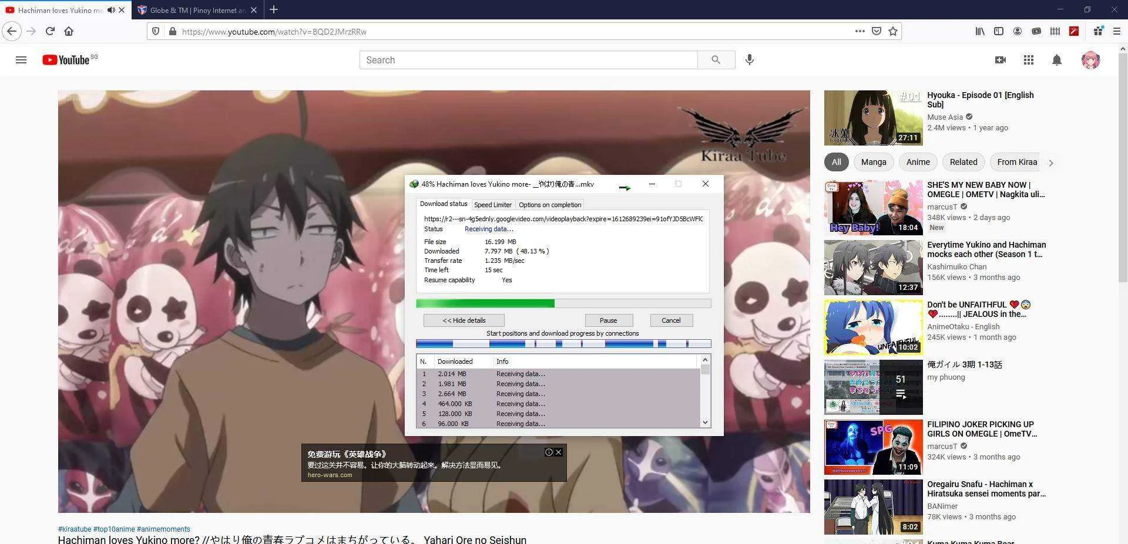Select connection row 1 with 2.014 MB
The height and width of the screenshot is (544, 1128).
coord(558,374)
